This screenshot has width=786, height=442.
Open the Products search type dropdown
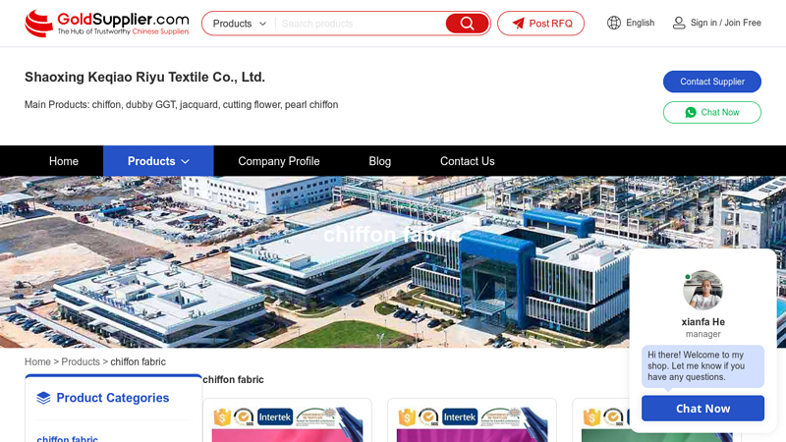(240, 24)
